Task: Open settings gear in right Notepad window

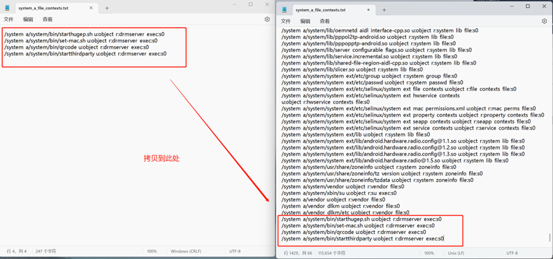Action: [x=544, y=21]
